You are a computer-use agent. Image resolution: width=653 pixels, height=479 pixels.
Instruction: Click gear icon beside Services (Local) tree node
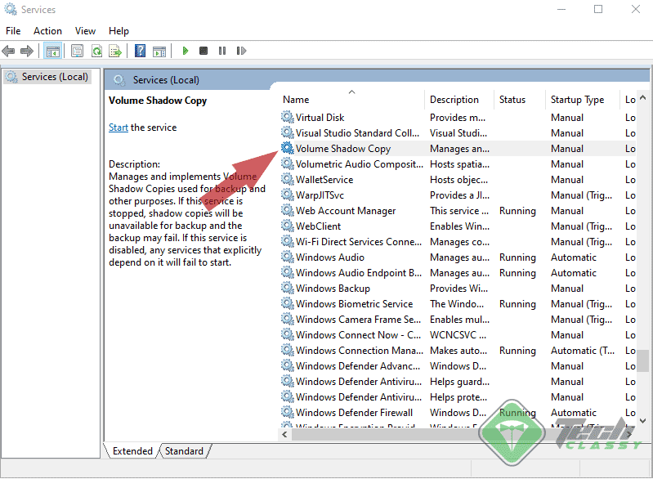click(x=11, y=77)
